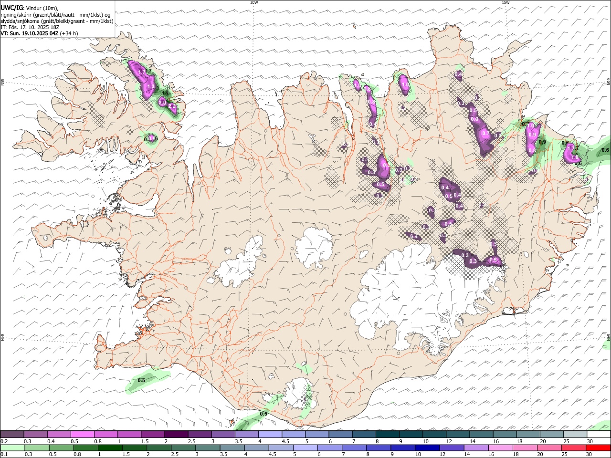611x458 pixels.
Task: Click the UWC/IG title text
Action: [11, 8]
